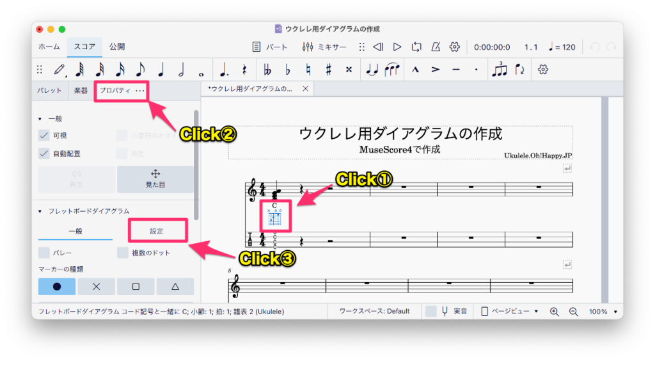Open the ページビュー dropdown
The height and width of the screenshot is (382, 655).
coord(510,311)
